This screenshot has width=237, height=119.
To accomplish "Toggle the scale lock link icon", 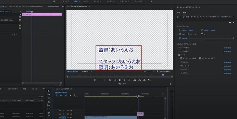I will 188,34.
